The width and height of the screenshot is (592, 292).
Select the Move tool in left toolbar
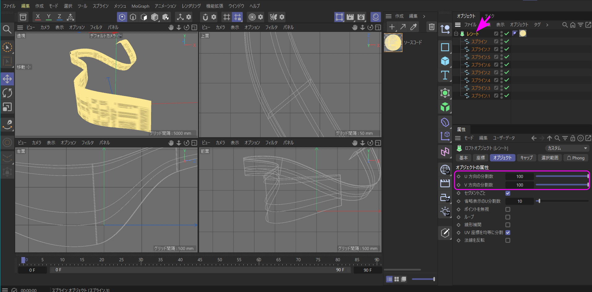tap(7, 79)
